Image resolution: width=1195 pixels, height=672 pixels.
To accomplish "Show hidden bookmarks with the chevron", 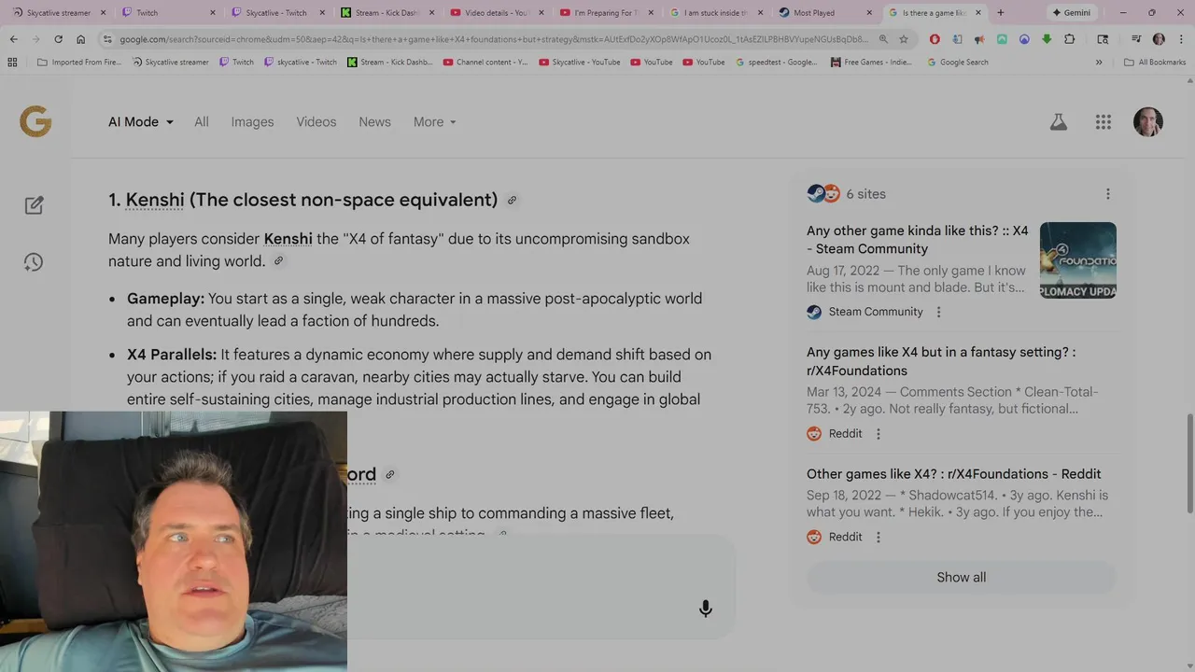I will pyautogui.click(x=1099, y=63).
